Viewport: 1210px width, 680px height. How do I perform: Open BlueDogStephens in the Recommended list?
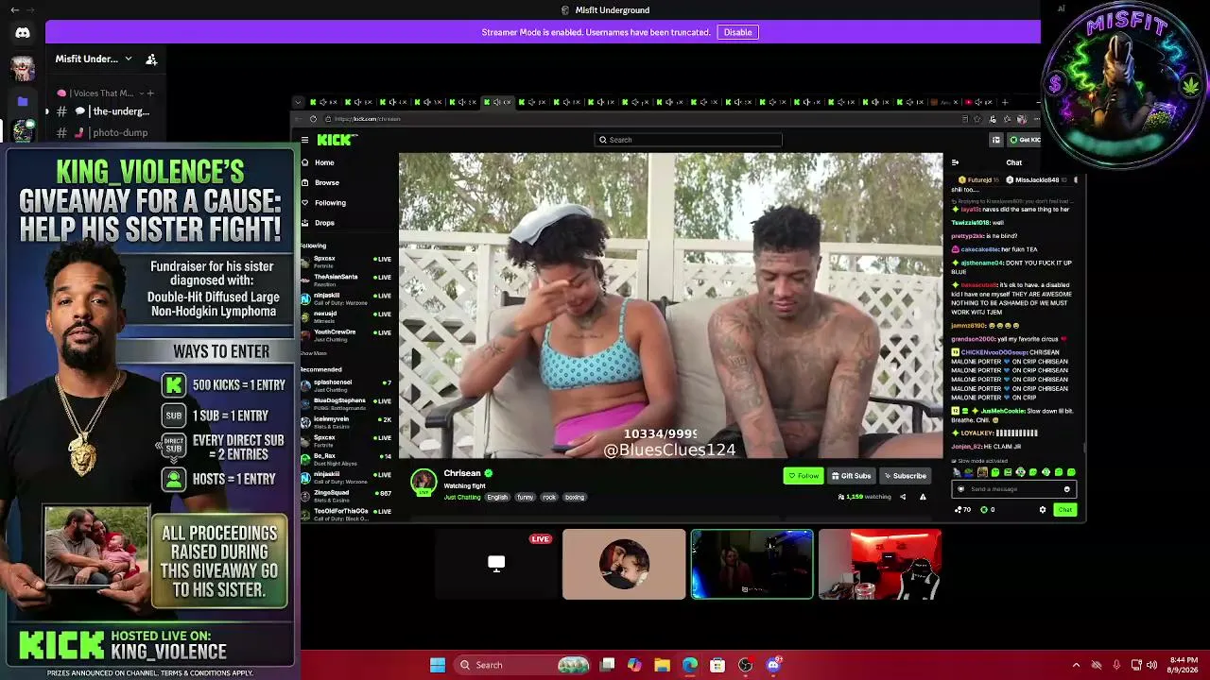346,402
